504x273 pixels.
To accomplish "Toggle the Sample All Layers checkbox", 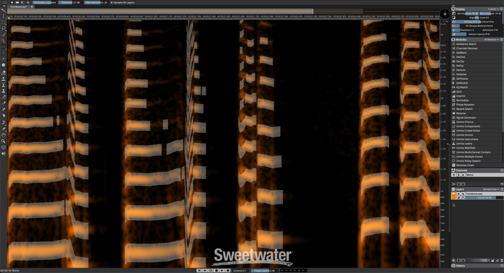I will 112,3.
